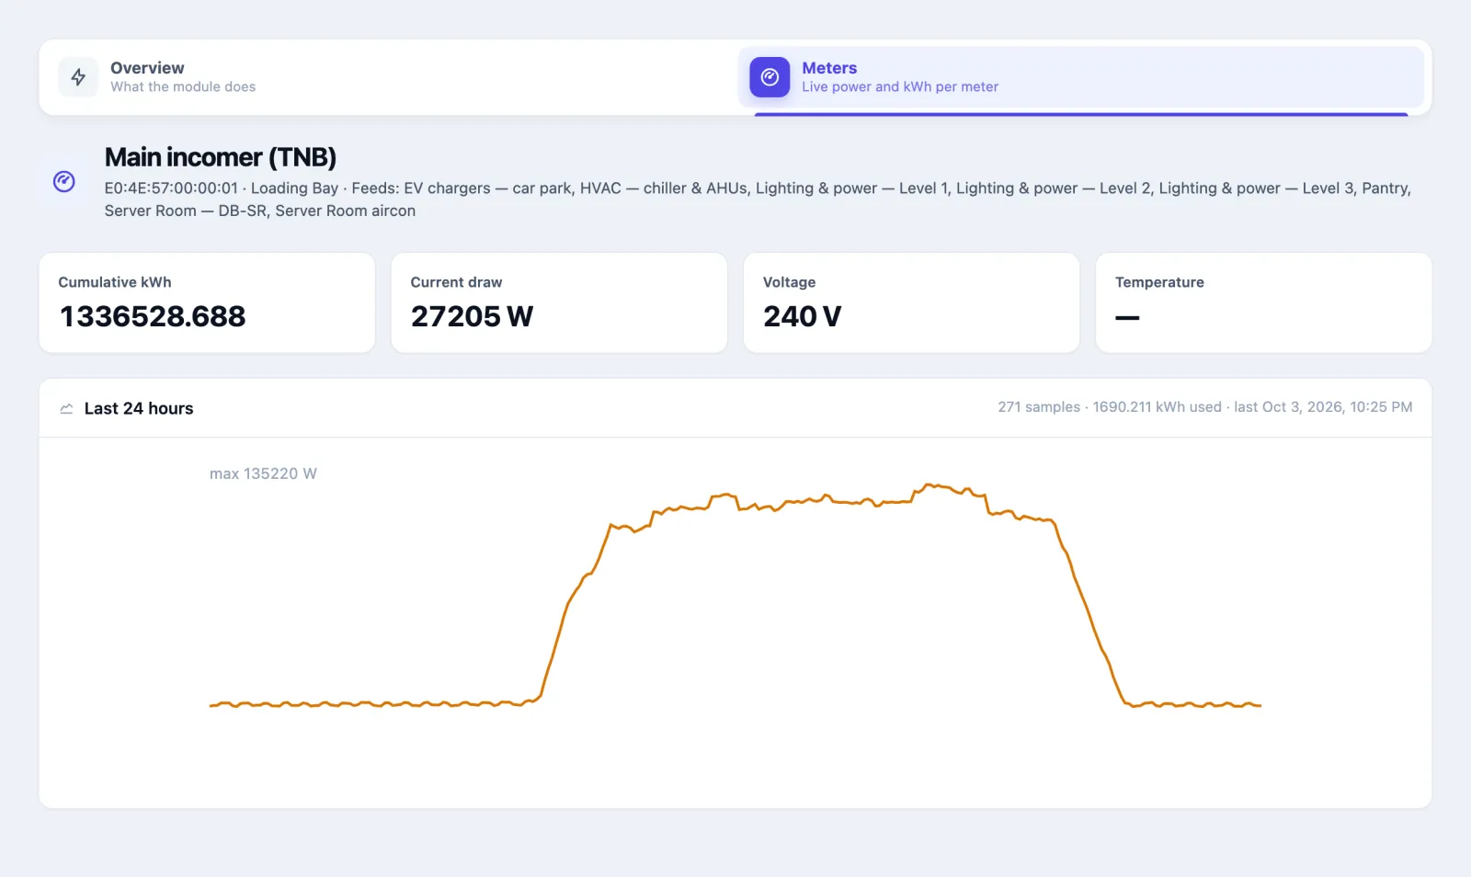Viewport: 1471px width, 877px height.
Task: Click 'Live power and kWh per meter' subtitle
Action: 900,86
